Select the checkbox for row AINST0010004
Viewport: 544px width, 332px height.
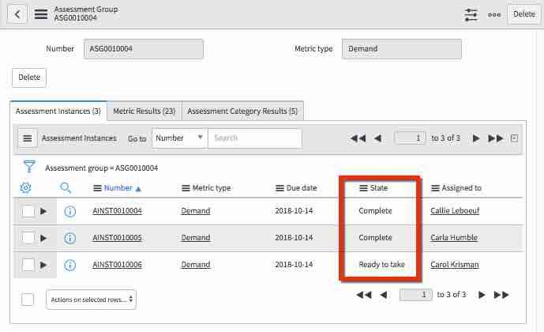click(28, 212)
